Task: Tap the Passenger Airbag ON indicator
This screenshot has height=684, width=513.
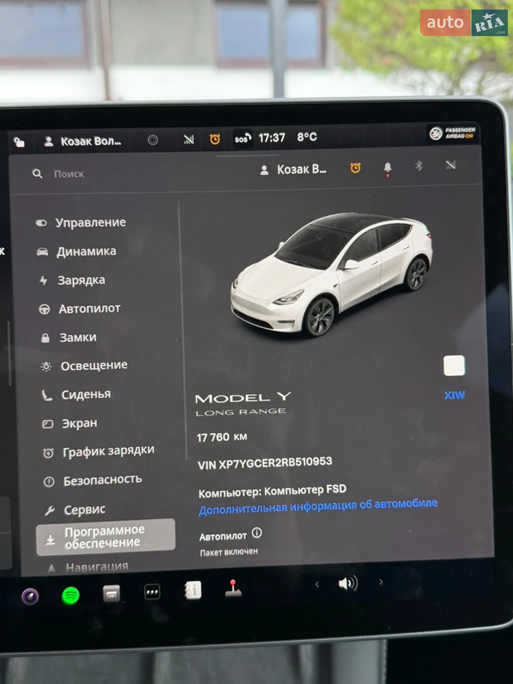Action: [453, 133]
